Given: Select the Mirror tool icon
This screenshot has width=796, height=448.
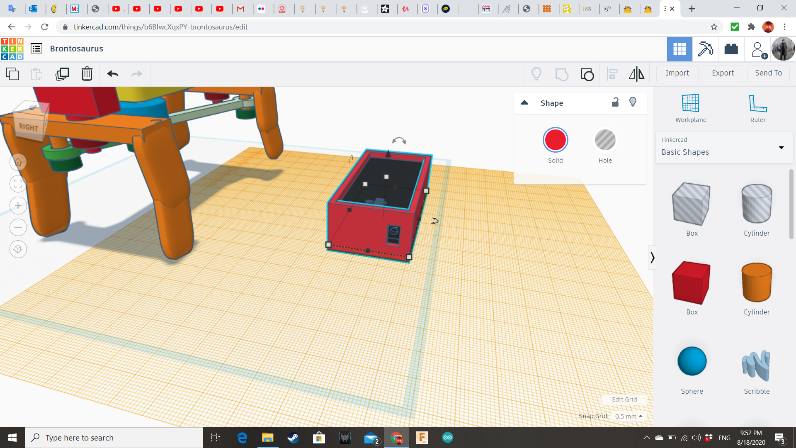Looking at the screenshot, I should tap(636, 74).
